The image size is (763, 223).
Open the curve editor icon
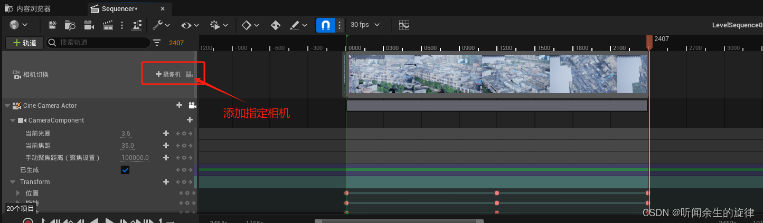pos(404,25)
